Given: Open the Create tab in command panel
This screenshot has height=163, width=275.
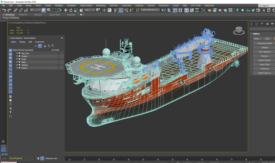Looking at the screenshot, I should tap(252, 24).
